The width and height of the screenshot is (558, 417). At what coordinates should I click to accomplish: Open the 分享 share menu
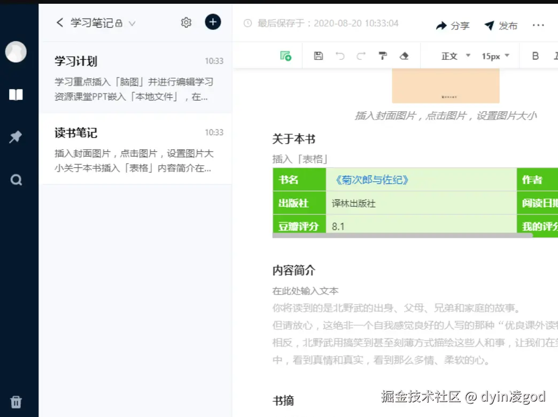(x=454, y=25)
